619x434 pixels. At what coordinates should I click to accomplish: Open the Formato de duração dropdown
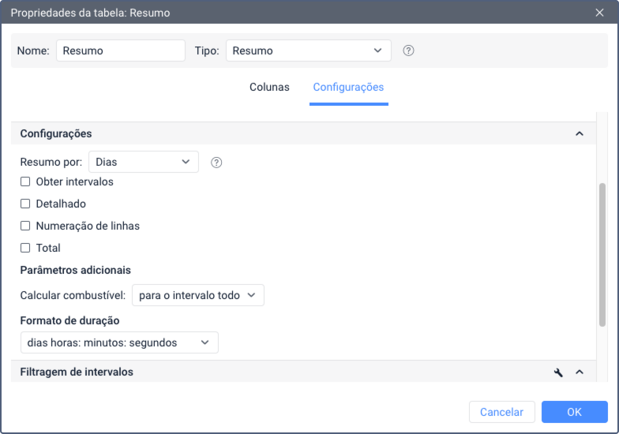pyautogui.click(x=118, y=342)
